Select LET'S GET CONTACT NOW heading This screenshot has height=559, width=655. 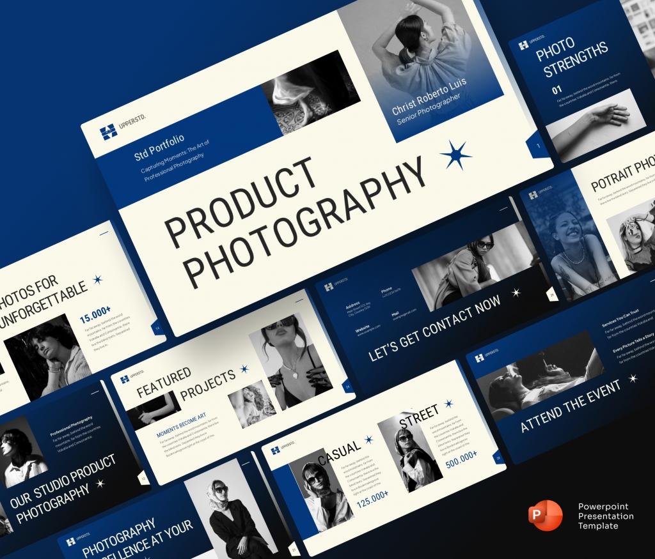click(434, 328)
